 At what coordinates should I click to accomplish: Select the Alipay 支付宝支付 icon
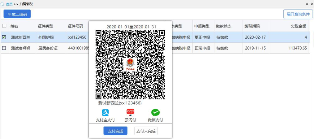tap(105, 113)
